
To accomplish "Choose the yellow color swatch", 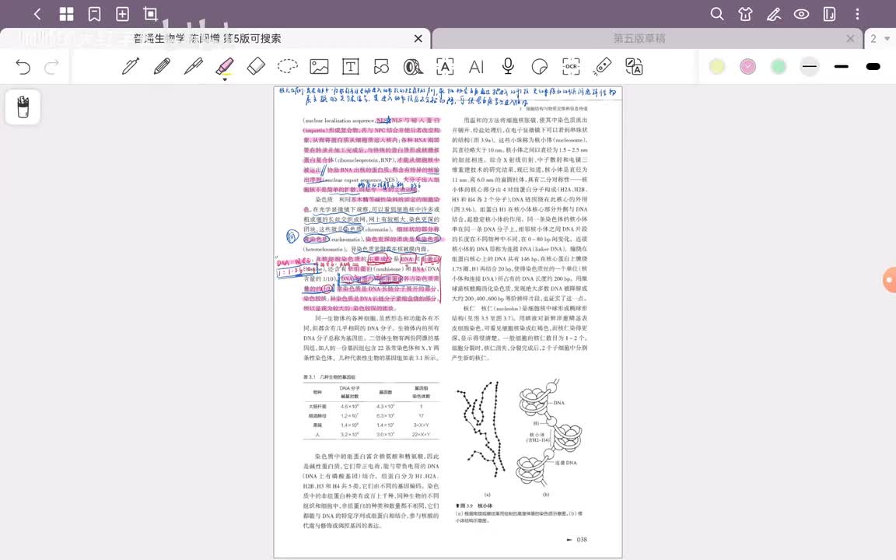I will (716, 66).
